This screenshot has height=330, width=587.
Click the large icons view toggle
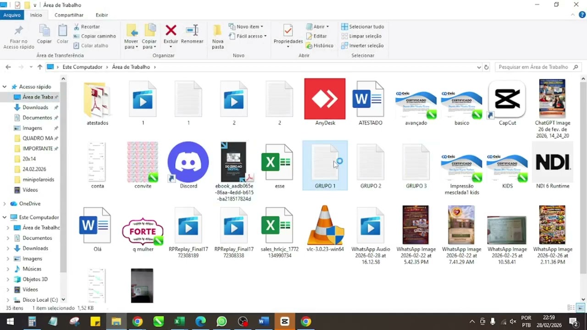pyautogui.click(x=581, y=308)
